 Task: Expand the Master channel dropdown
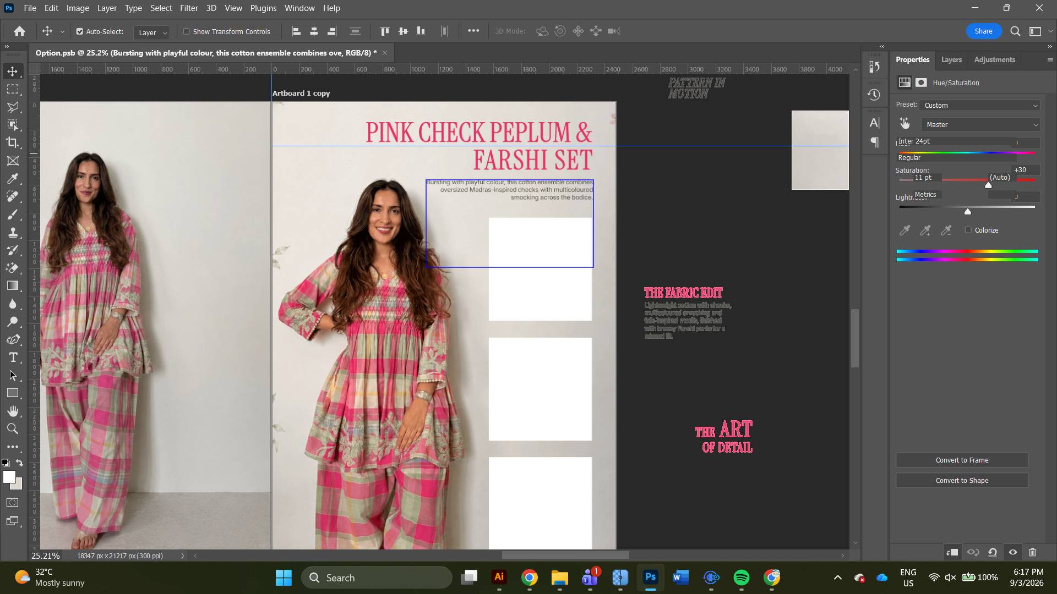980,125
